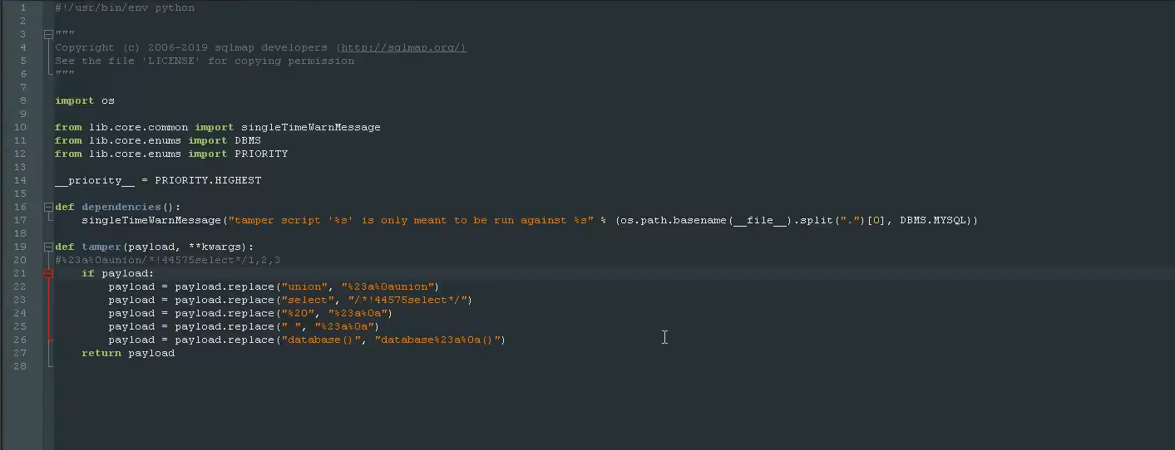Click line number 1 in the gutter
1175x450 pixels.
tap(22, 7)
